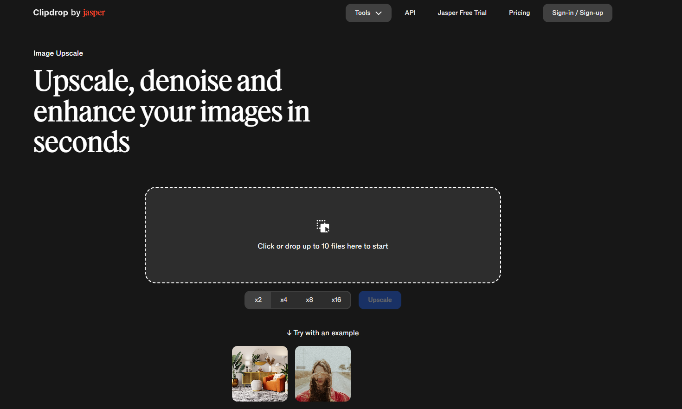
Task: Click the down arrow next to 'Try with an example'
Action: (289, 333)
